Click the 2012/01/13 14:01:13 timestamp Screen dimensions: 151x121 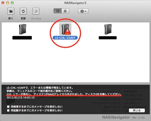20,97
